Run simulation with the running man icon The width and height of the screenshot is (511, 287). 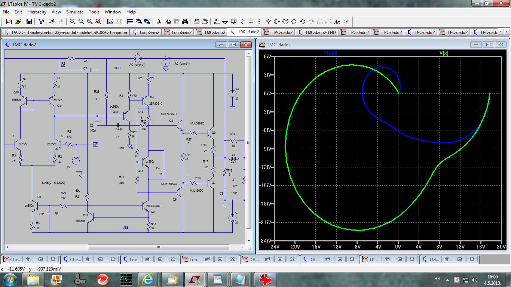[x=52, y=22]
